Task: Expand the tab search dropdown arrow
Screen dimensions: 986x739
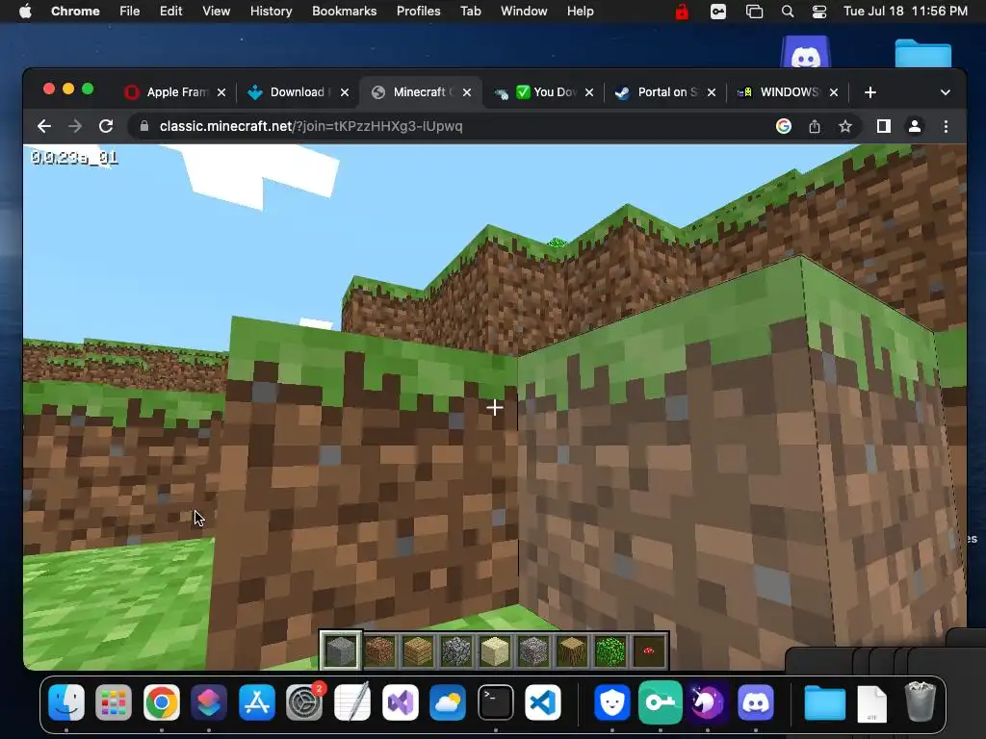Action: coord(946,92)
